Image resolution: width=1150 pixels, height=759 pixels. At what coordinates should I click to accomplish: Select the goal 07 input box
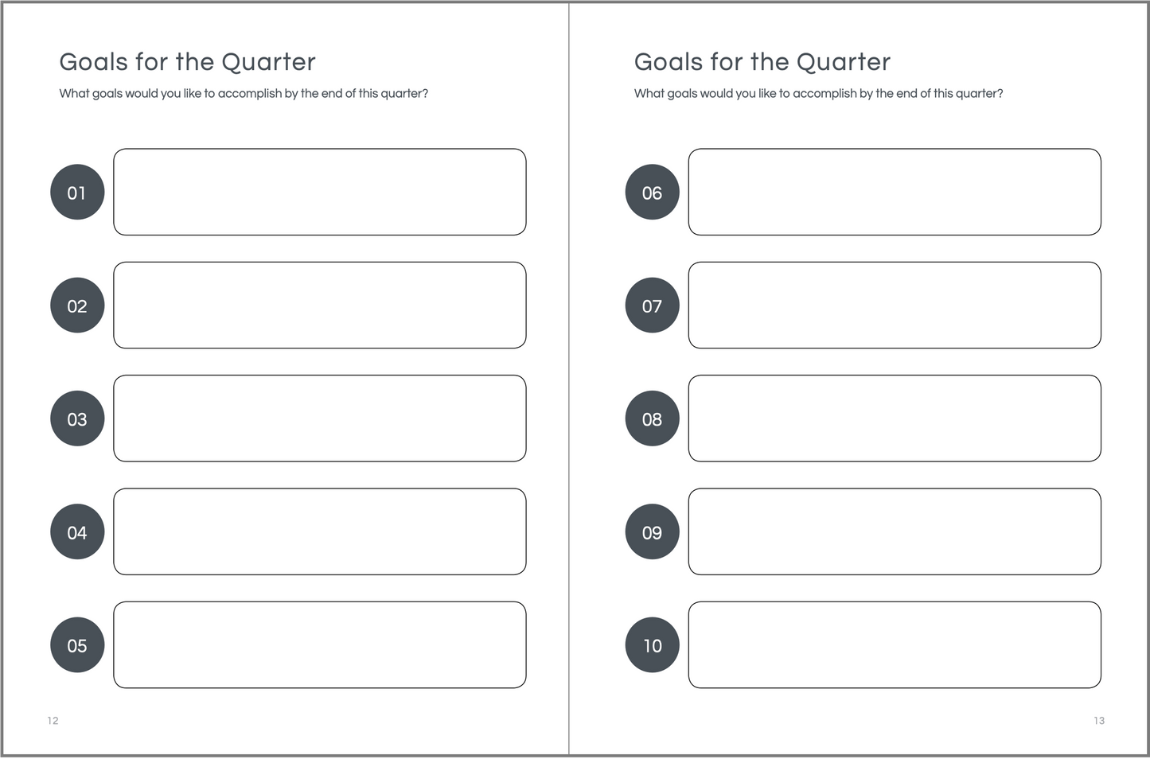point(894,305)
